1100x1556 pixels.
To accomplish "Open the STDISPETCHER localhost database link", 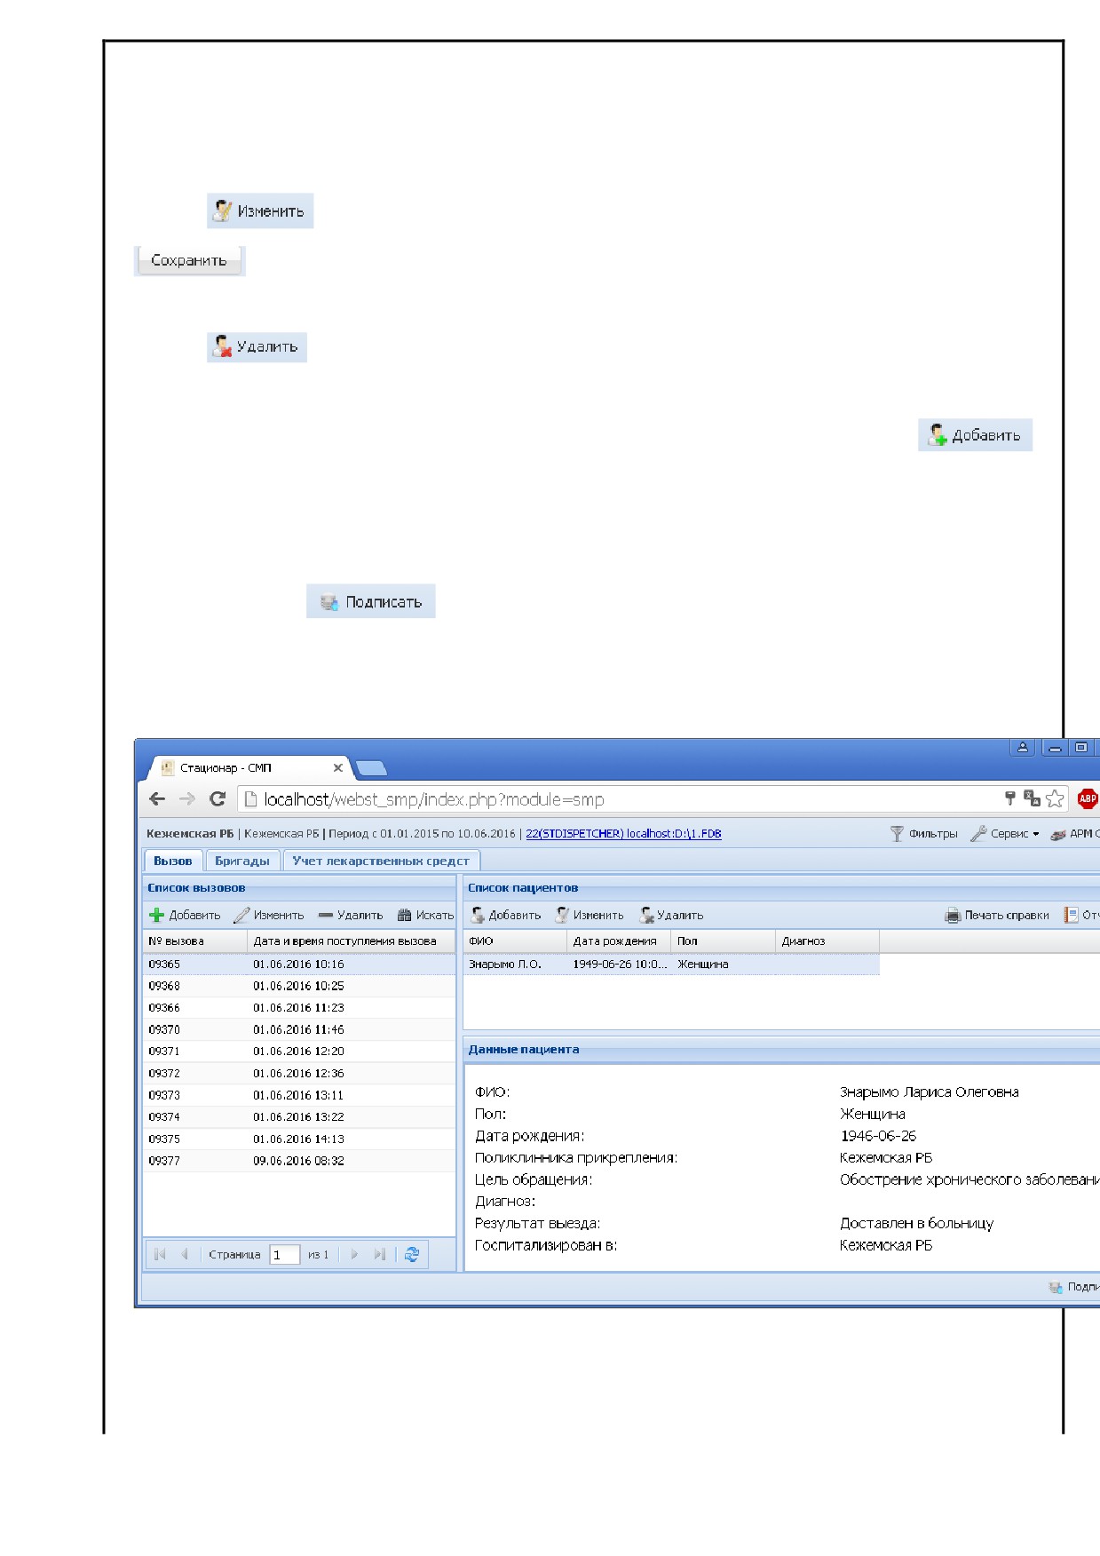I will [x=623, y=834].
